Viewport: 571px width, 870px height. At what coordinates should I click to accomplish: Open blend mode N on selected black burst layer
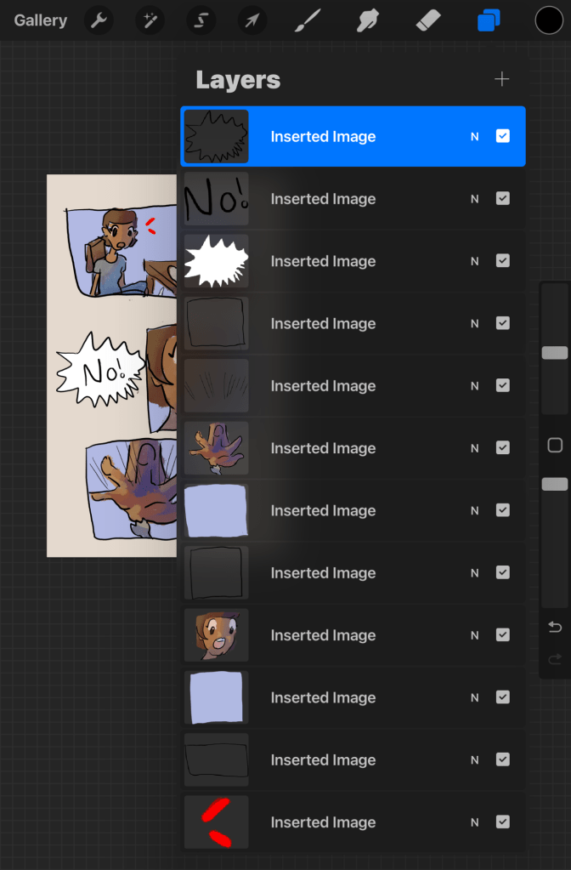pyautogui.click(x=475, y=137)
